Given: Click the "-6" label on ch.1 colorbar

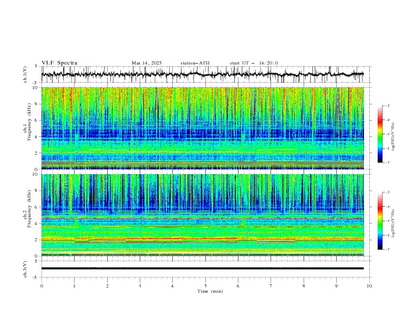Looking at the screenshot, I should (387, 148).
